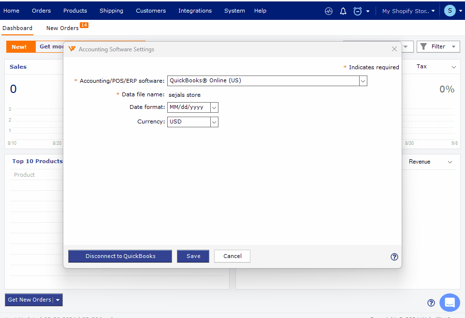Open the My Shopify Store selector

(408, 11)
